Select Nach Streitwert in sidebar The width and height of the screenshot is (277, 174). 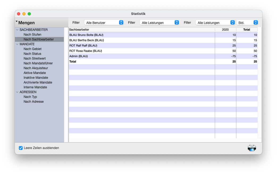click(35, 59)
